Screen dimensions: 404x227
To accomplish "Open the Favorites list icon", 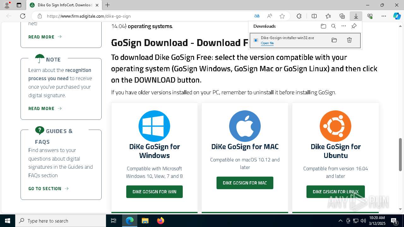I will (328, 16).
